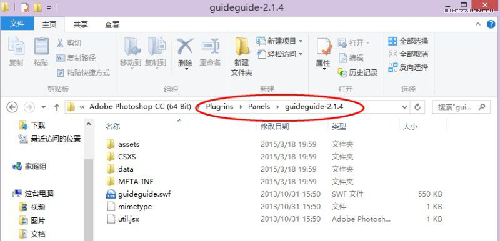Click the New folder (新建文件夹) icon
500x241 pixels.
point(242,47)
